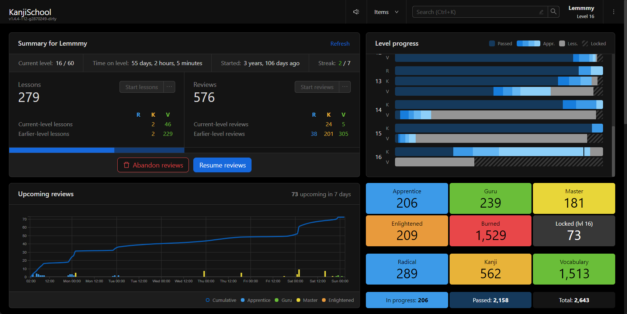The width and height of the screenshot is (627, 314).
Task: Abandon the current reviews session
Action: [153, 165]
